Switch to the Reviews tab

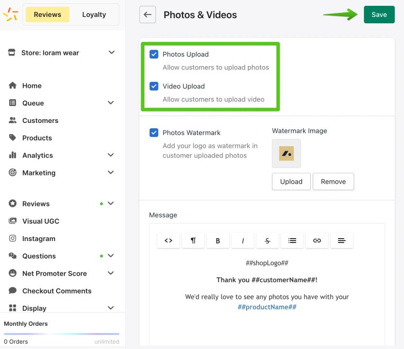(47, 14)
